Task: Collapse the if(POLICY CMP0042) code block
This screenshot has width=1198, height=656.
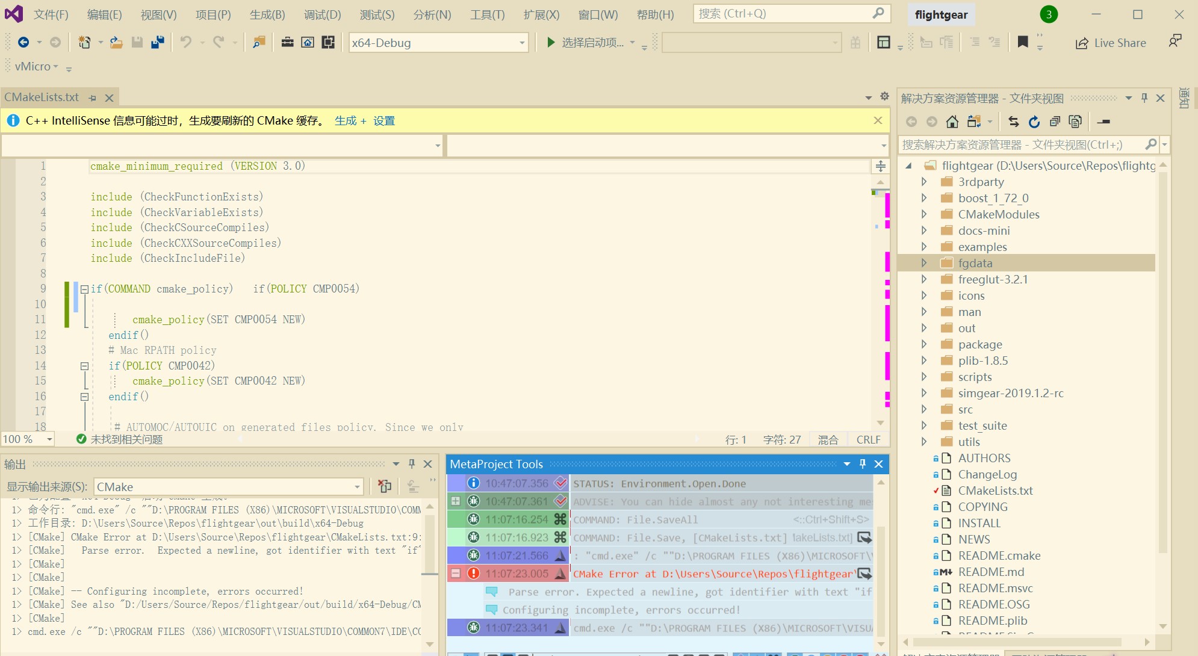Action: (x=84, y=366)
